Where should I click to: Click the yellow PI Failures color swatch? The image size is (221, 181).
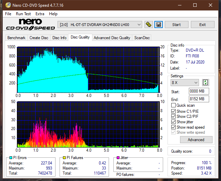pyautogui.click(x=64, y=158)
